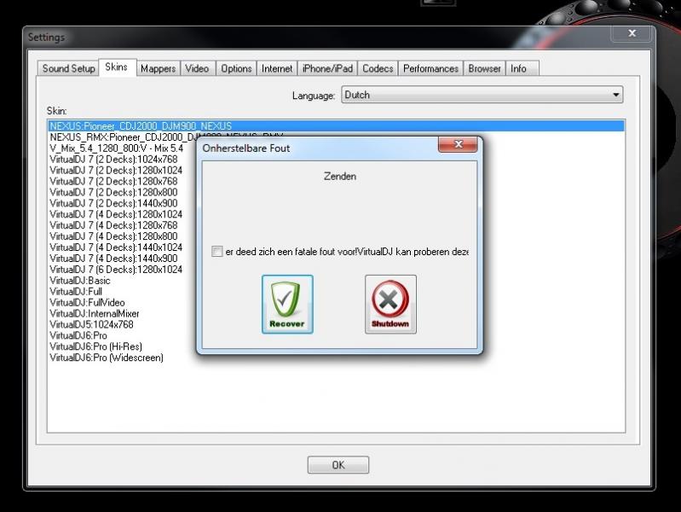Tick the fatal error report checkbox

tap(216, 252)
